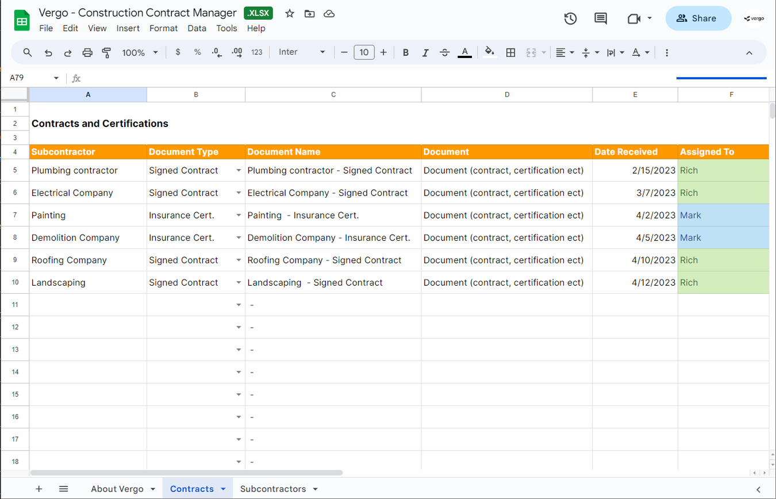Click the undo arrow icon
This screenshot has width=776, height=499.
coord(48,52)
